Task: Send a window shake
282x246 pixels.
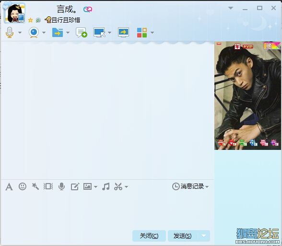Action: (48, 186)
